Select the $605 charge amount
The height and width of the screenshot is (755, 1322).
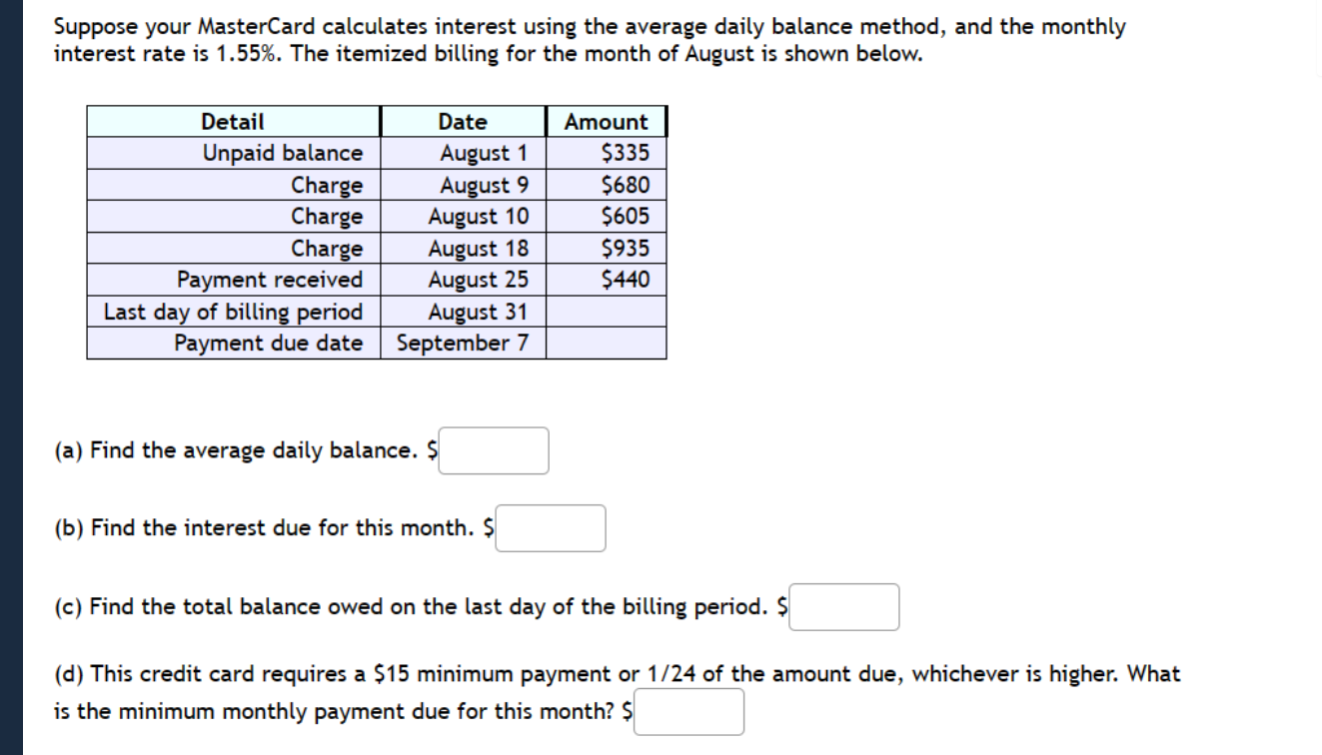607,217
